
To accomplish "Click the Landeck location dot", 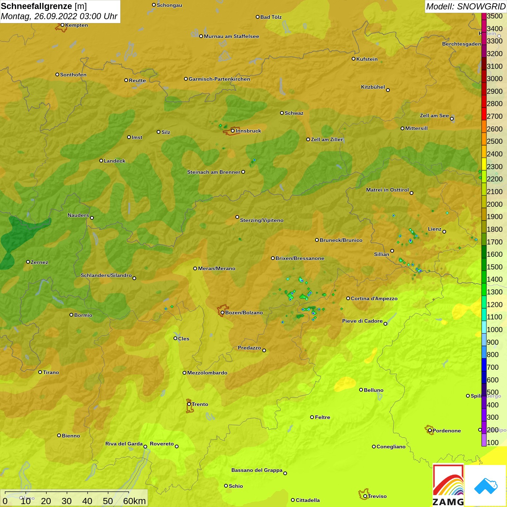I will click(101, 160).
